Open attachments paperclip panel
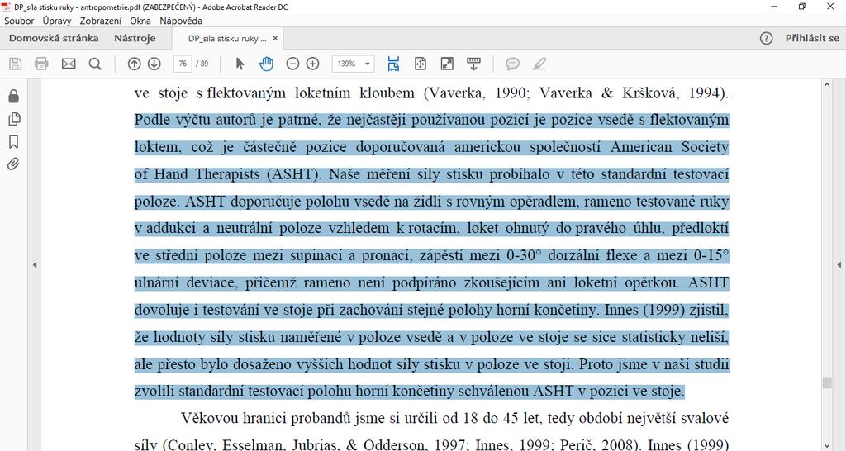 [13, 164]
